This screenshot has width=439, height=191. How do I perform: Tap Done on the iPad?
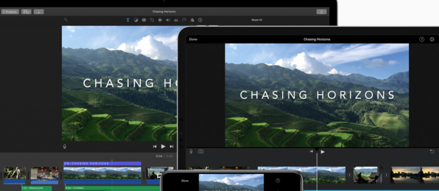tap(193, 39)
